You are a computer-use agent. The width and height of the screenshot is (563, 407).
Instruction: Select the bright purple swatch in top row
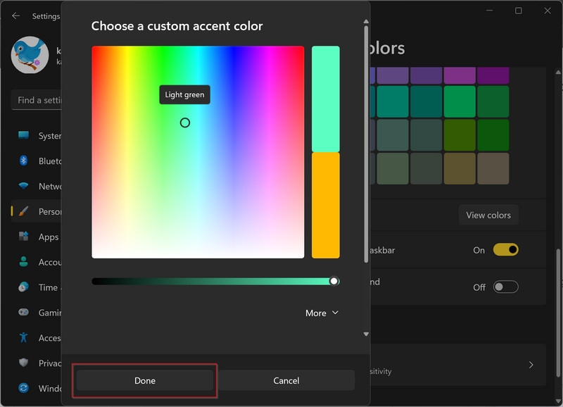[x=460, y=75]
